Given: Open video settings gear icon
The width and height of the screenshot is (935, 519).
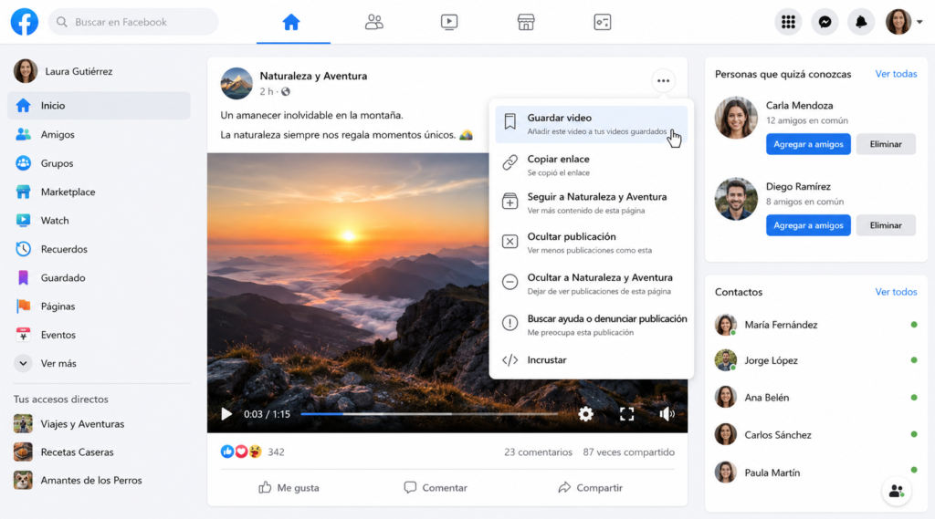Looking at the screenshot, I should (585, 414).
